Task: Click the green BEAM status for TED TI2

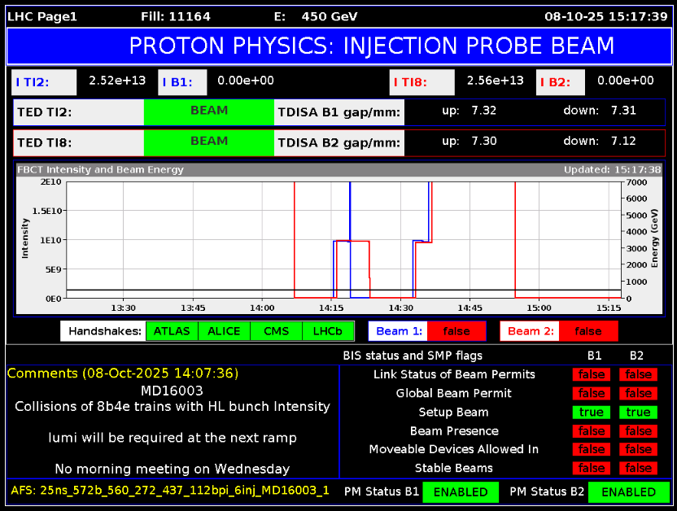Action: (x=209, y=111)
